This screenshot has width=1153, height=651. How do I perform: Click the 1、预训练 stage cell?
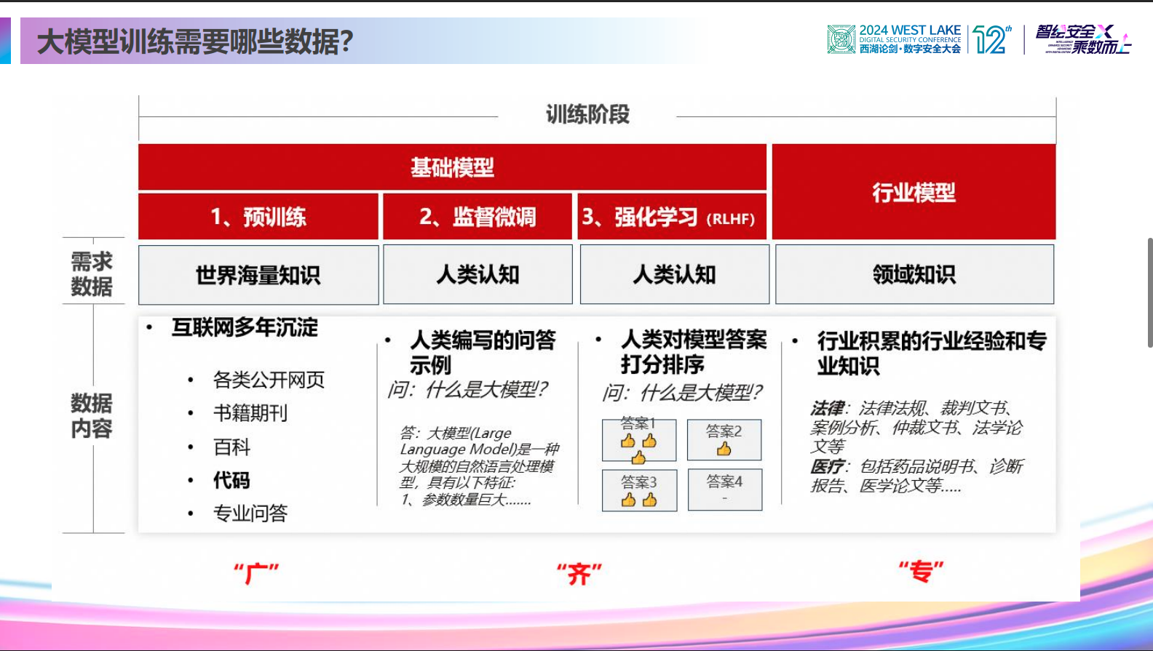(258, 217)
